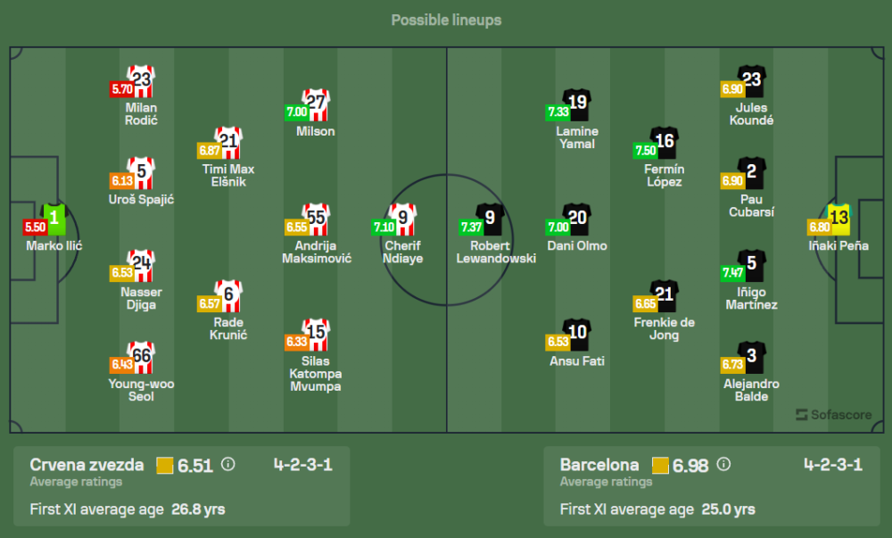This screenshot has height=538, width=892.
Task: Open the Dani Olmo player name
Action: click(577, 245)
